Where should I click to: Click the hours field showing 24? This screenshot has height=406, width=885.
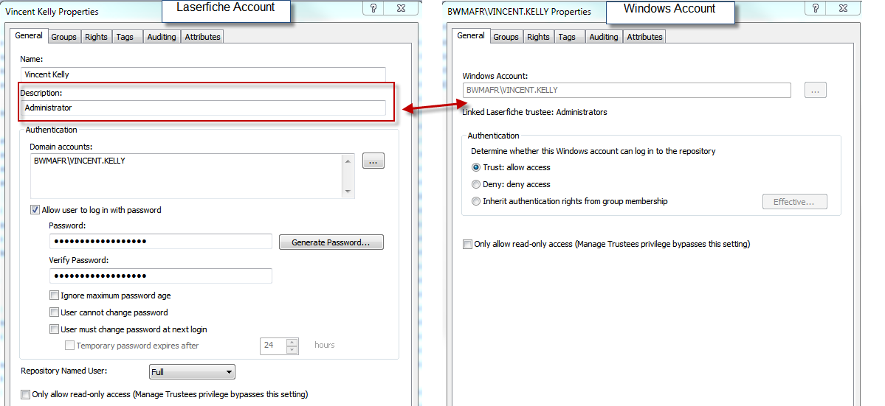(273, 346)
